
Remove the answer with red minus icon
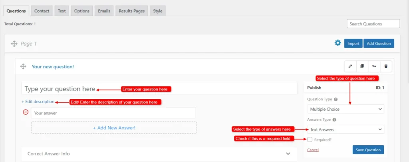[x=26, y=112]
